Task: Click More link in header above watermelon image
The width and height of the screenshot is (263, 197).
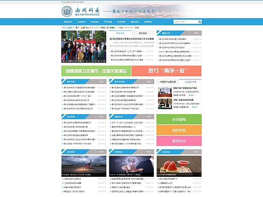Action: click(196, 152)
